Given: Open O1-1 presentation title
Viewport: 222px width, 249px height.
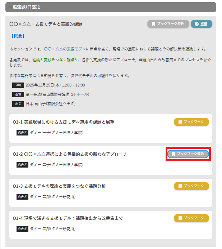Looking at the screenshot, I should 64,122.
